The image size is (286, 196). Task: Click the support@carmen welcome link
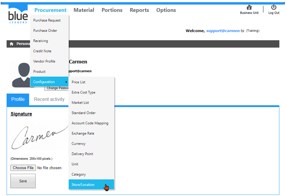coord(223,31)
